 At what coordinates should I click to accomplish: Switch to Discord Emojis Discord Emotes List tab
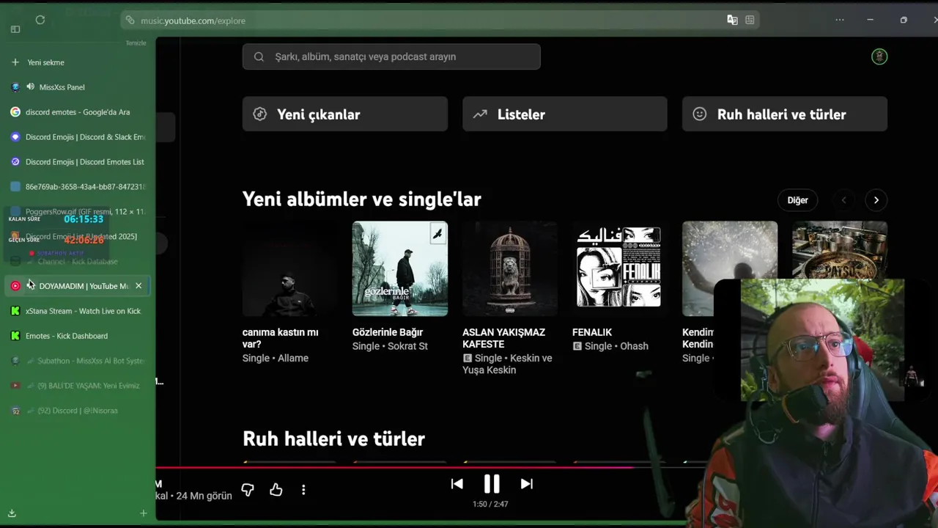(78, 162)
